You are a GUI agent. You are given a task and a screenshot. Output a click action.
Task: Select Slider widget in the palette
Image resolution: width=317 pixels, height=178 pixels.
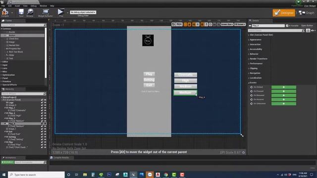pos(11,55)
